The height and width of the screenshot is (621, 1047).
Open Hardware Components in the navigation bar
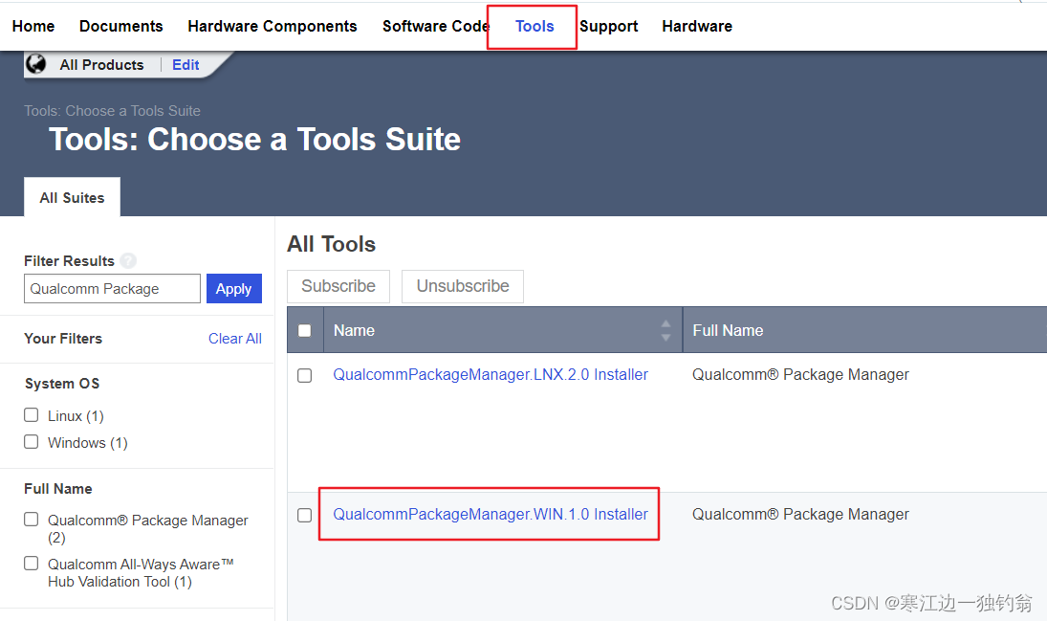[273, 26]
